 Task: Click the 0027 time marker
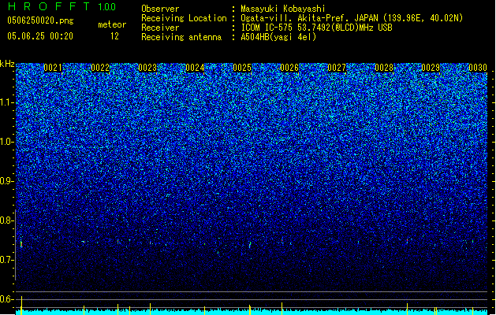coord(337,68)
